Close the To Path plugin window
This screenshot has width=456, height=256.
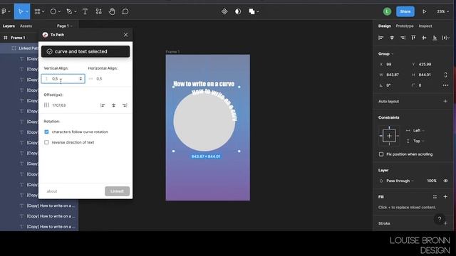pos(125,35)
